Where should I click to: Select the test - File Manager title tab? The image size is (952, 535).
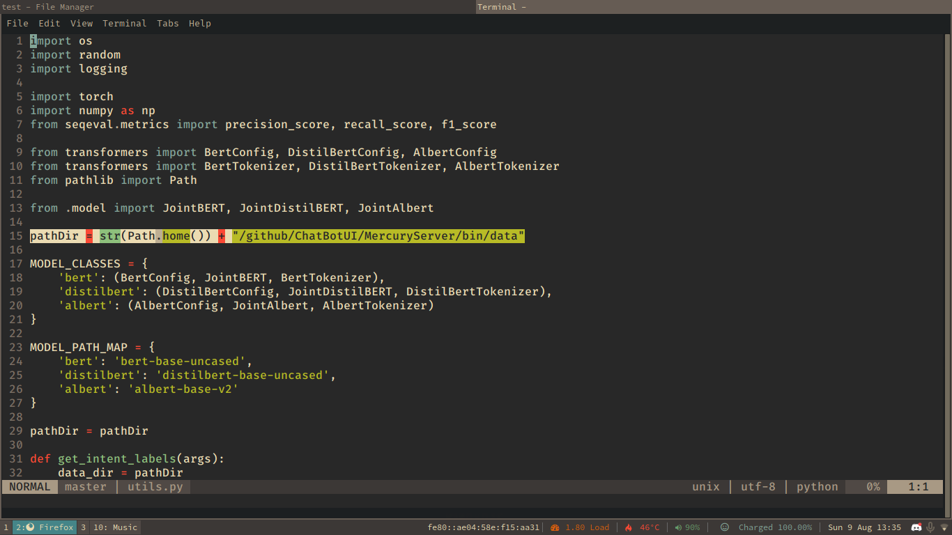pyautogui.click(x=237, y=7)
